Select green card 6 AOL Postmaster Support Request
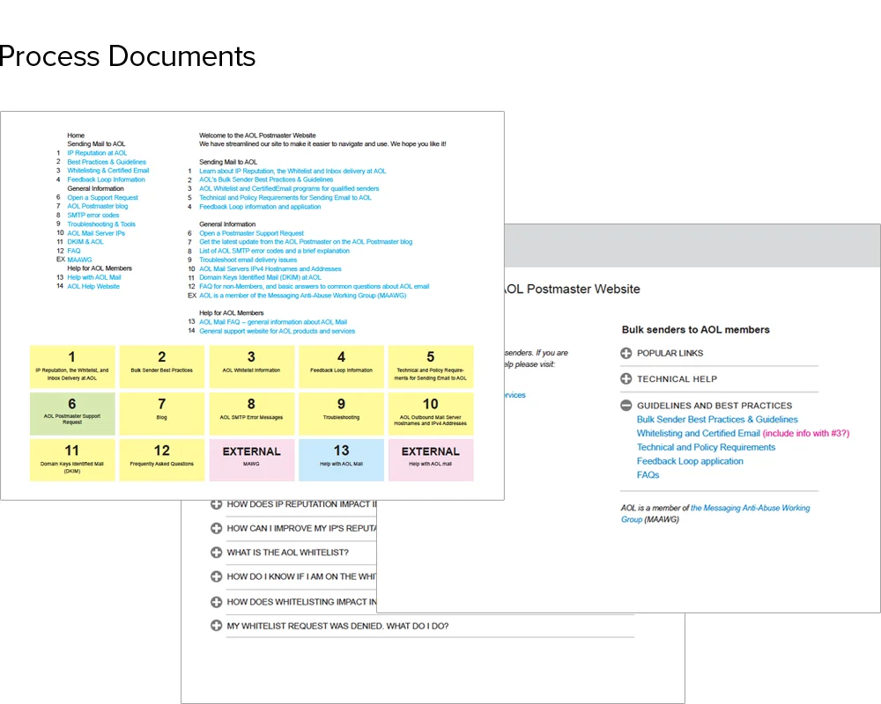Image resolution: width=881 pixels, height=704 pixels. [72, 414]
